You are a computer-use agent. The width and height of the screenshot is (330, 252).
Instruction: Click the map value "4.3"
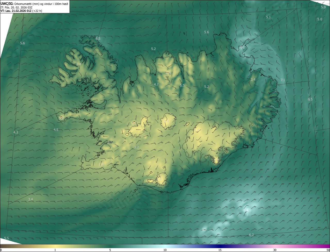tap(15, 132)
